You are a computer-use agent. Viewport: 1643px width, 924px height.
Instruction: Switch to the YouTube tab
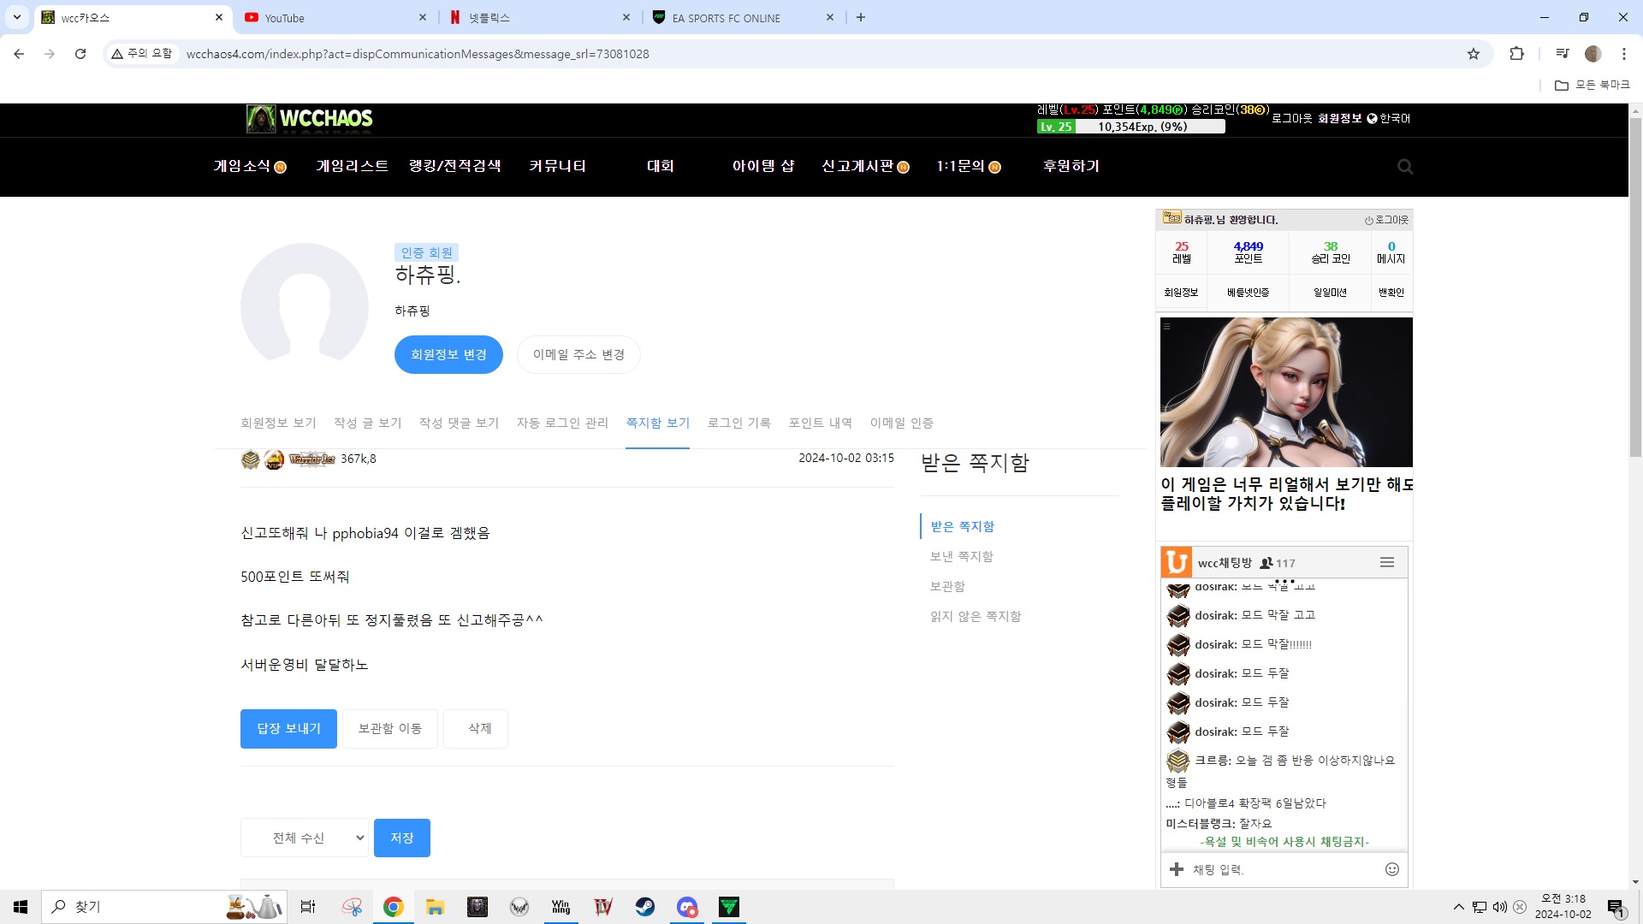pos(334,17)
